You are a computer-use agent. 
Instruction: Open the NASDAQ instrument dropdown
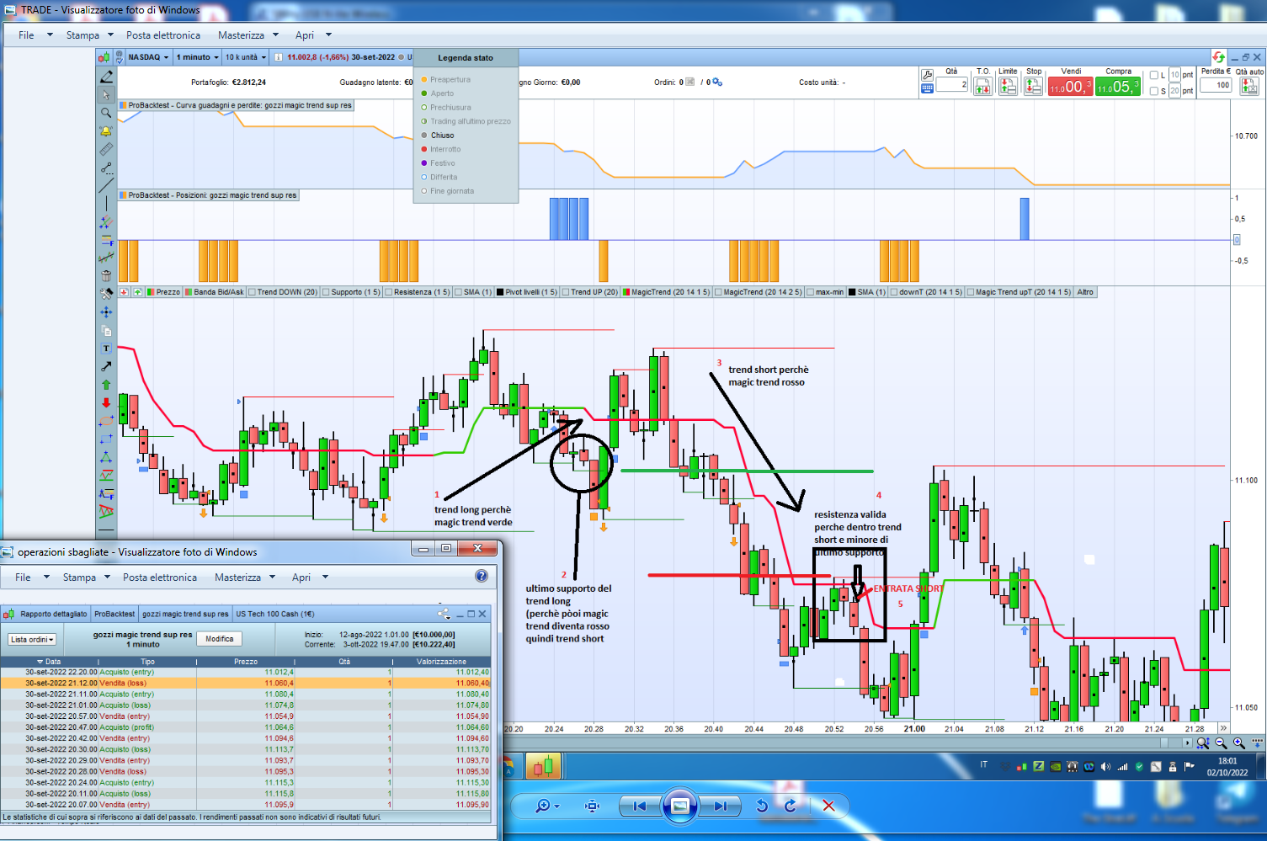click(149, 57)
